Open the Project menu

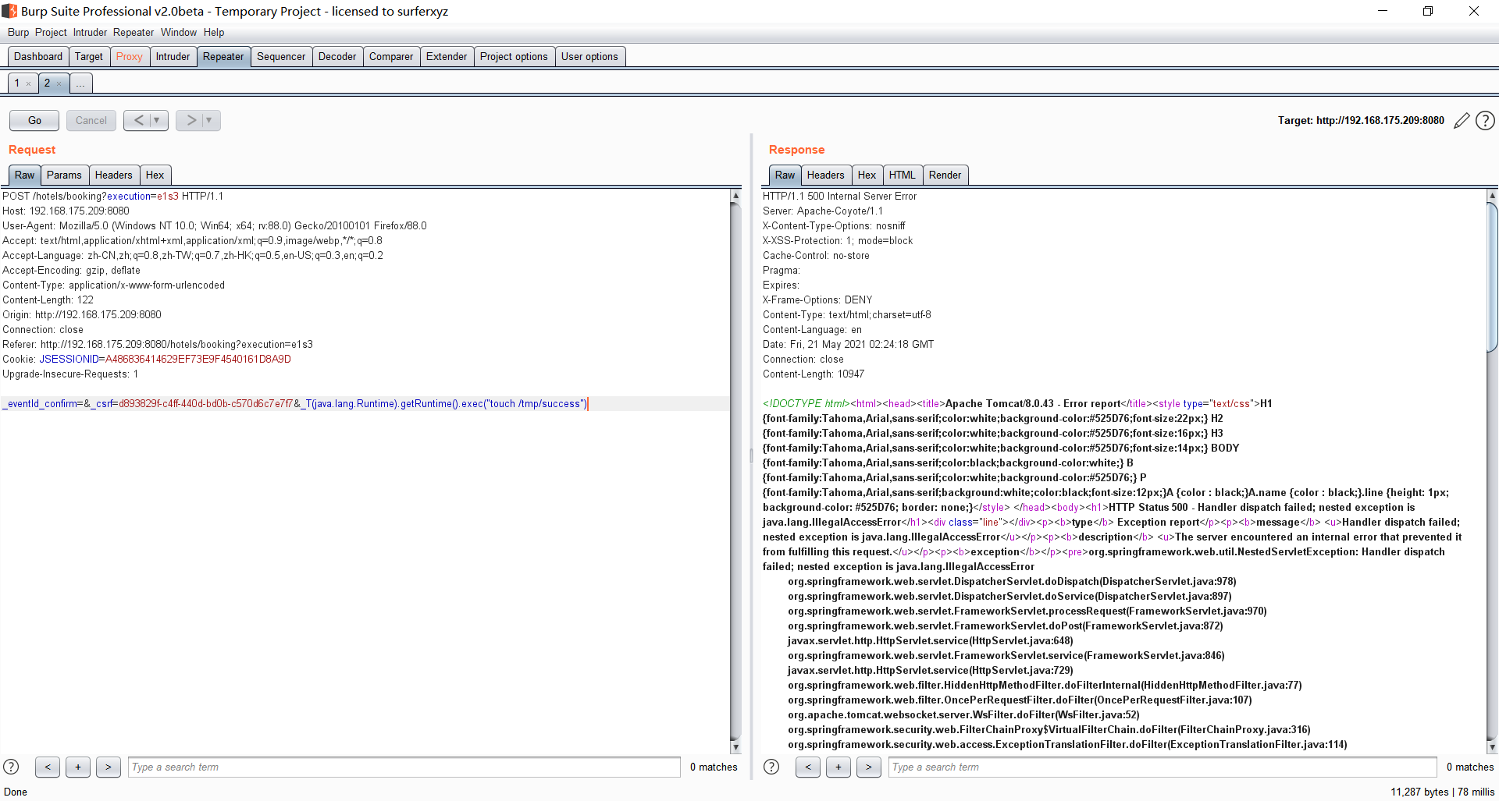(51, 32)
